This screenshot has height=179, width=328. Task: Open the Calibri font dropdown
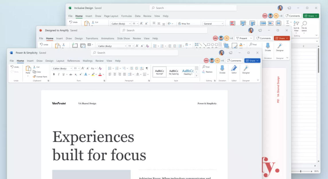coord(71,68)
